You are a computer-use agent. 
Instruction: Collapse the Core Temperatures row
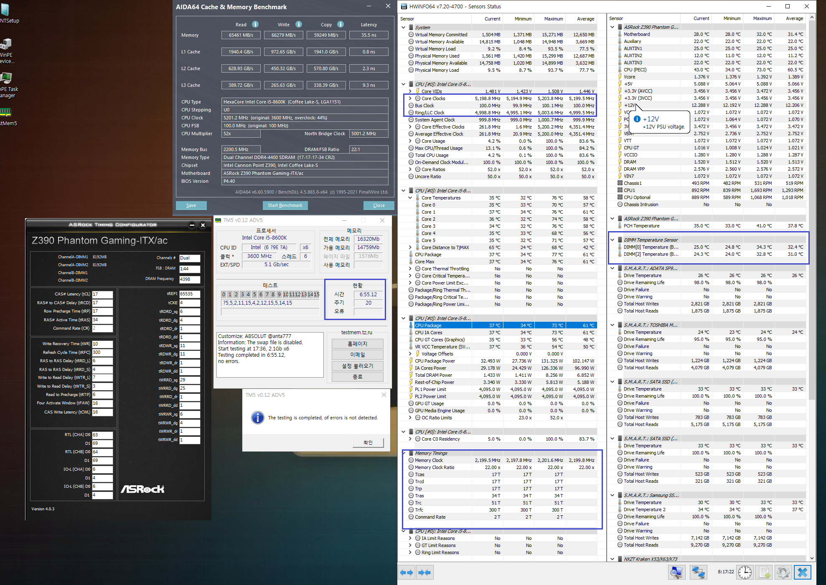tap(410, 198)
